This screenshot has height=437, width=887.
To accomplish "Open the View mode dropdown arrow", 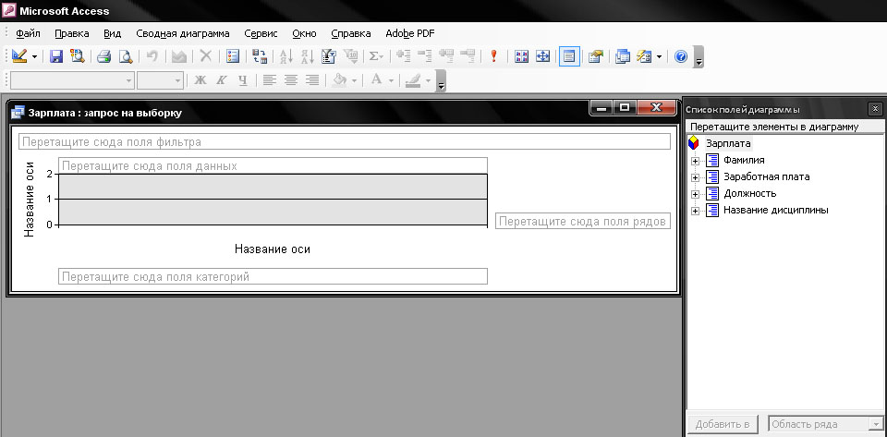I will (x=34, y=56).
